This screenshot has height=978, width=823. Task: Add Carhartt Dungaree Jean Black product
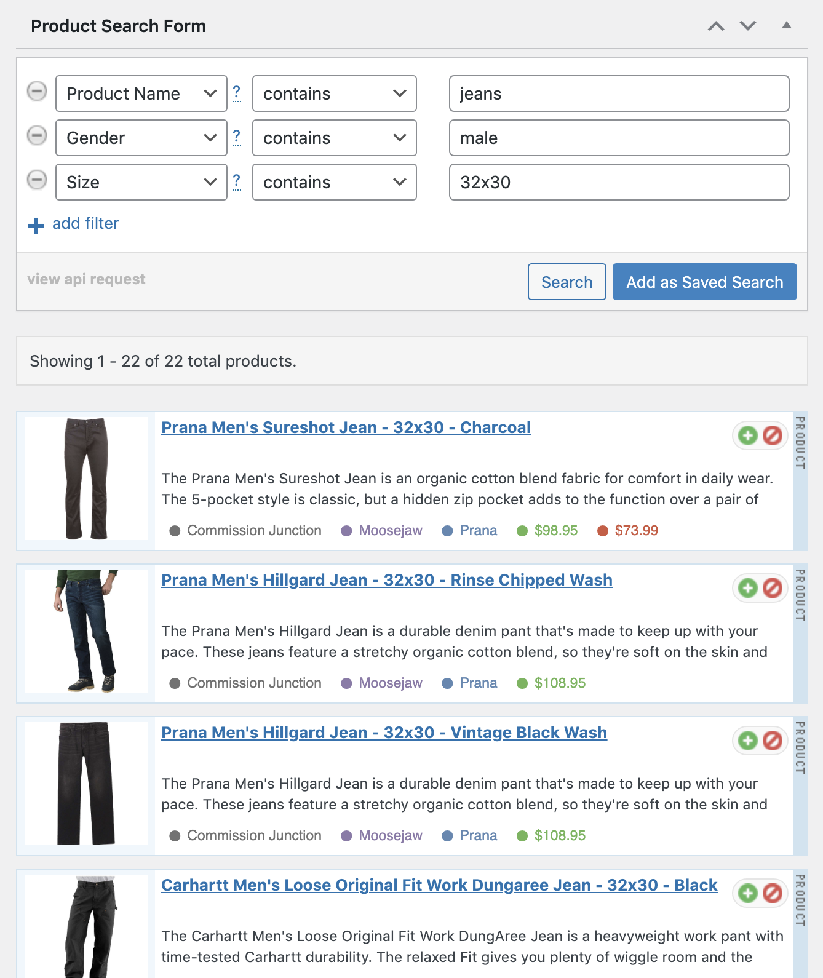(748, 893)
